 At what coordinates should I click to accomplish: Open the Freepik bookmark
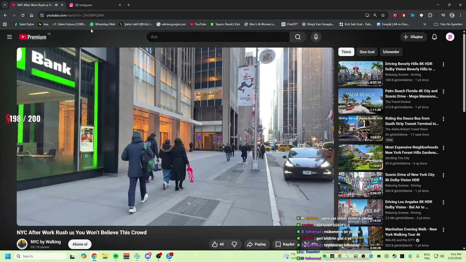point(393,24)
